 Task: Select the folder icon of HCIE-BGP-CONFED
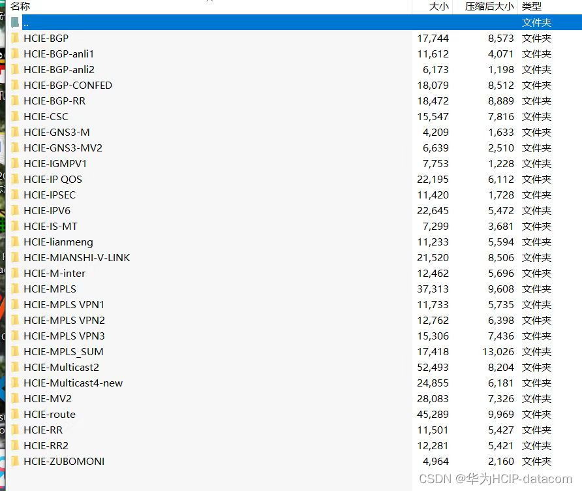[x=15, y=85]
